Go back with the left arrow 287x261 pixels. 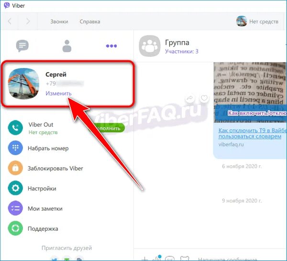pyautogui.click(x=10, y=21)
